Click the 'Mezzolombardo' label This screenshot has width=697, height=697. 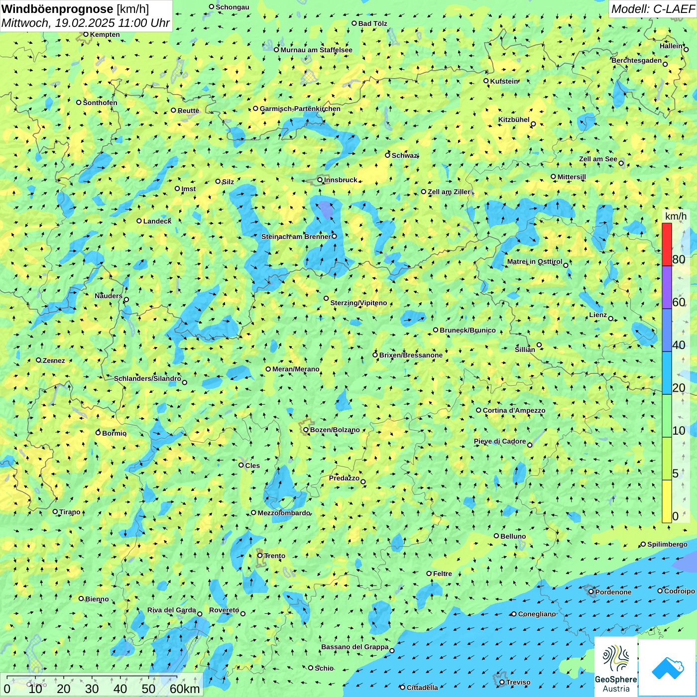(284, 513)
